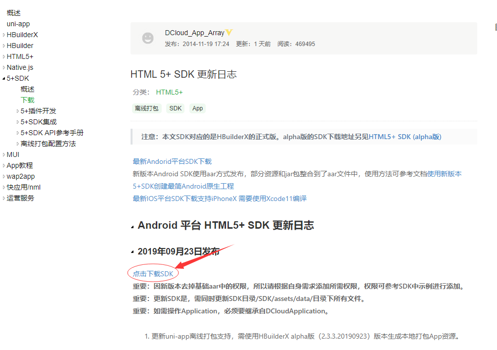Collapse the 5+SDK tree arrow

(x=4, y=78)
